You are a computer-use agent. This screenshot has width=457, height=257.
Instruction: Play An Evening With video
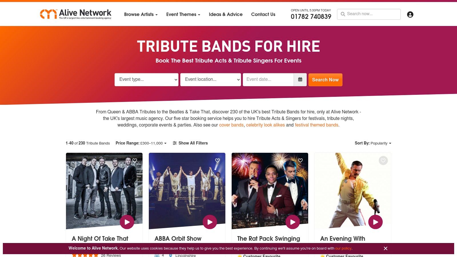(376, 222)
